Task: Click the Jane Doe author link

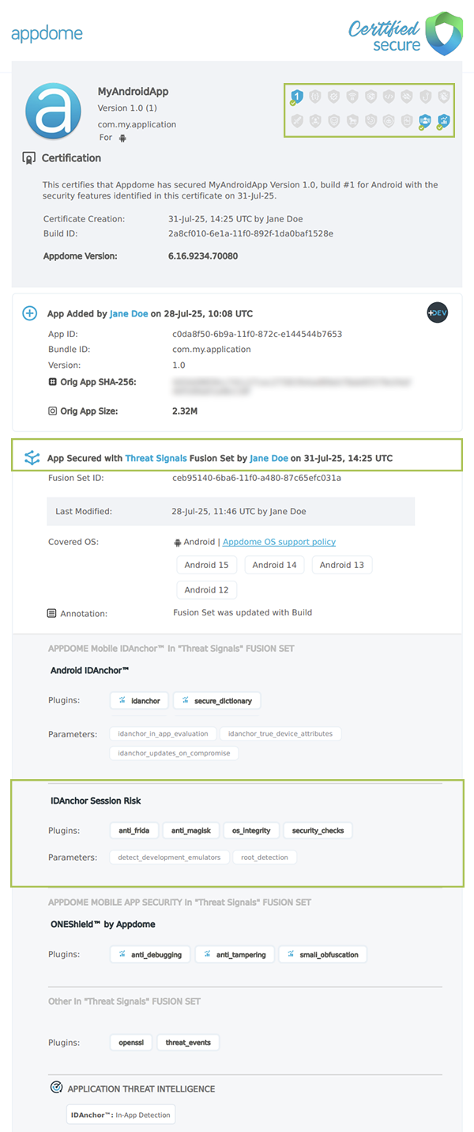Action: tap(129, 313)
